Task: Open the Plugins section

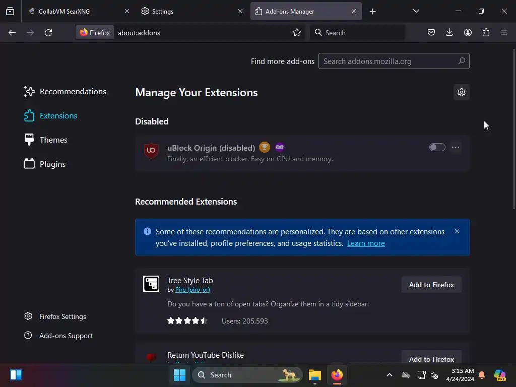Action: [x=45, y=164]
